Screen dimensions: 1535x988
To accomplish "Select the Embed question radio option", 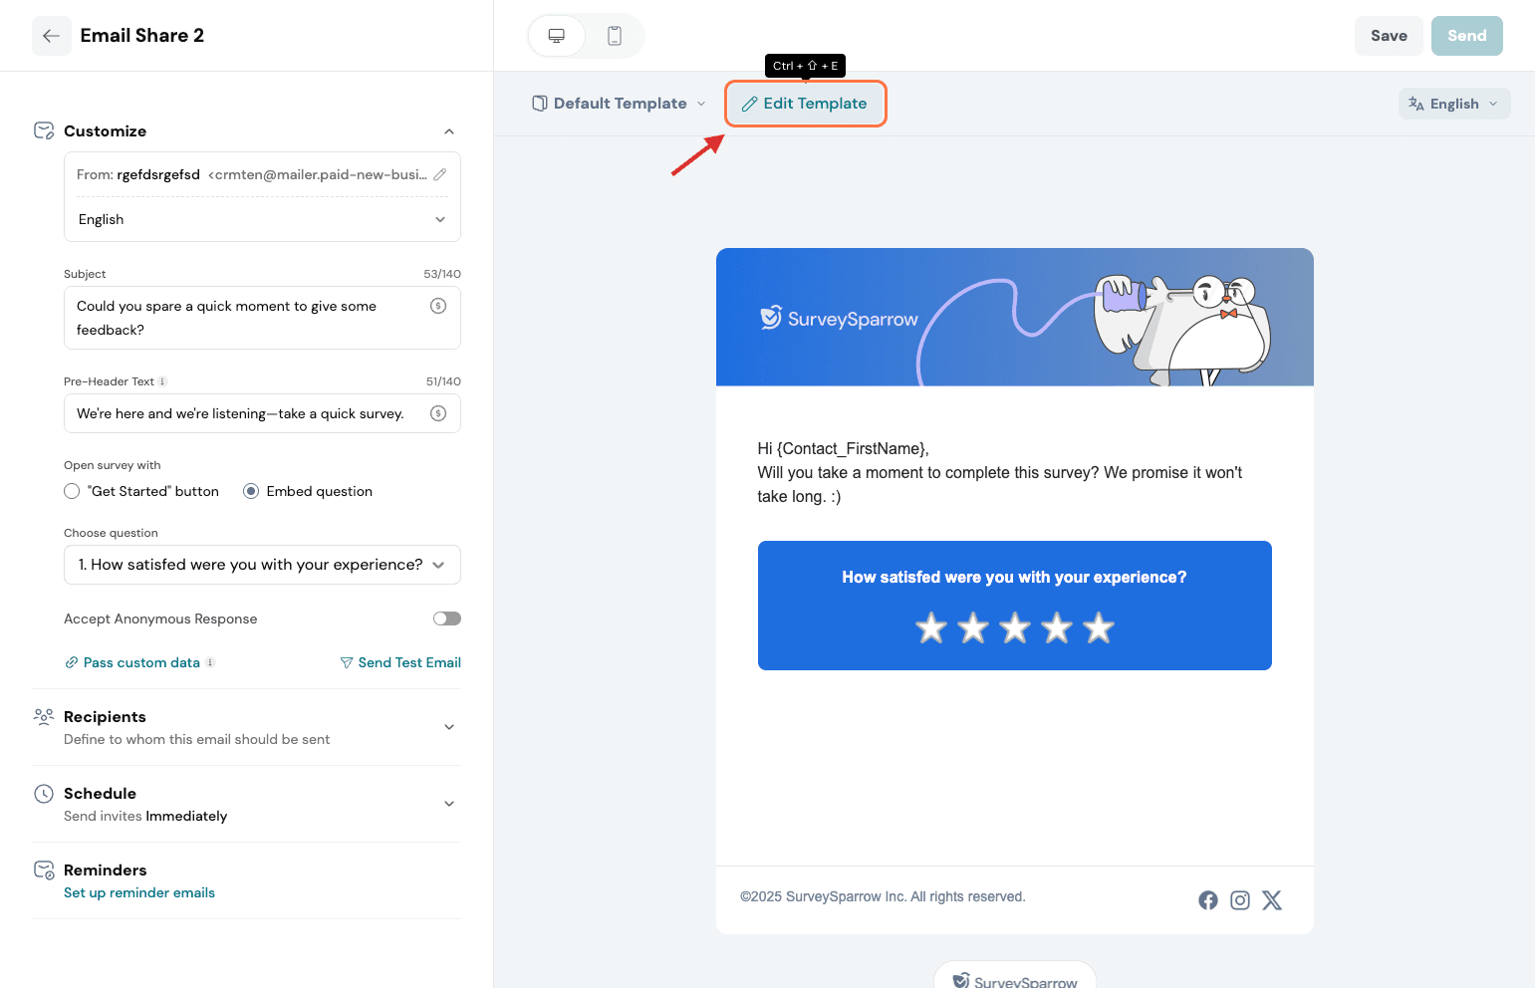I will click(x=252, y=491).
